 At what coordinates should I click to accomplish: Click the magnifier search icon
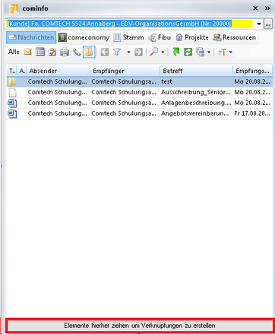tap(153, 52)
